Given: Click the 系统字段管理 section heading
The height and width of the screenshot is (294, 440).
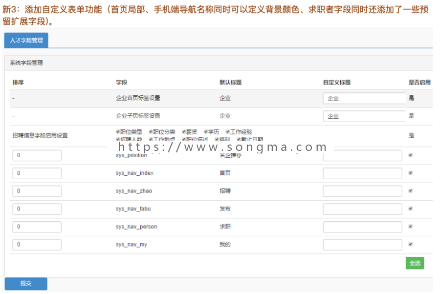Looking at the screenshot, I should [26, 63].
